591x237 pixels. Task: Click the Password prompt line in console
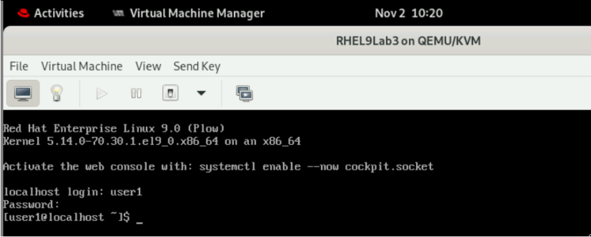tap(31, 205)
